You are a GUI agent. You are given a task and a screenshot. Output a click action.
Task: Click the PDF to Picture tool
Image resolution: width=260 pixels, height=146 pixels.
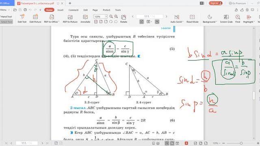(x=70, y=19)
